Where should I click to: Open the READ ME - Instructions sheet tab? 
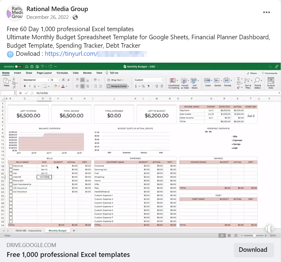point(29,231)
